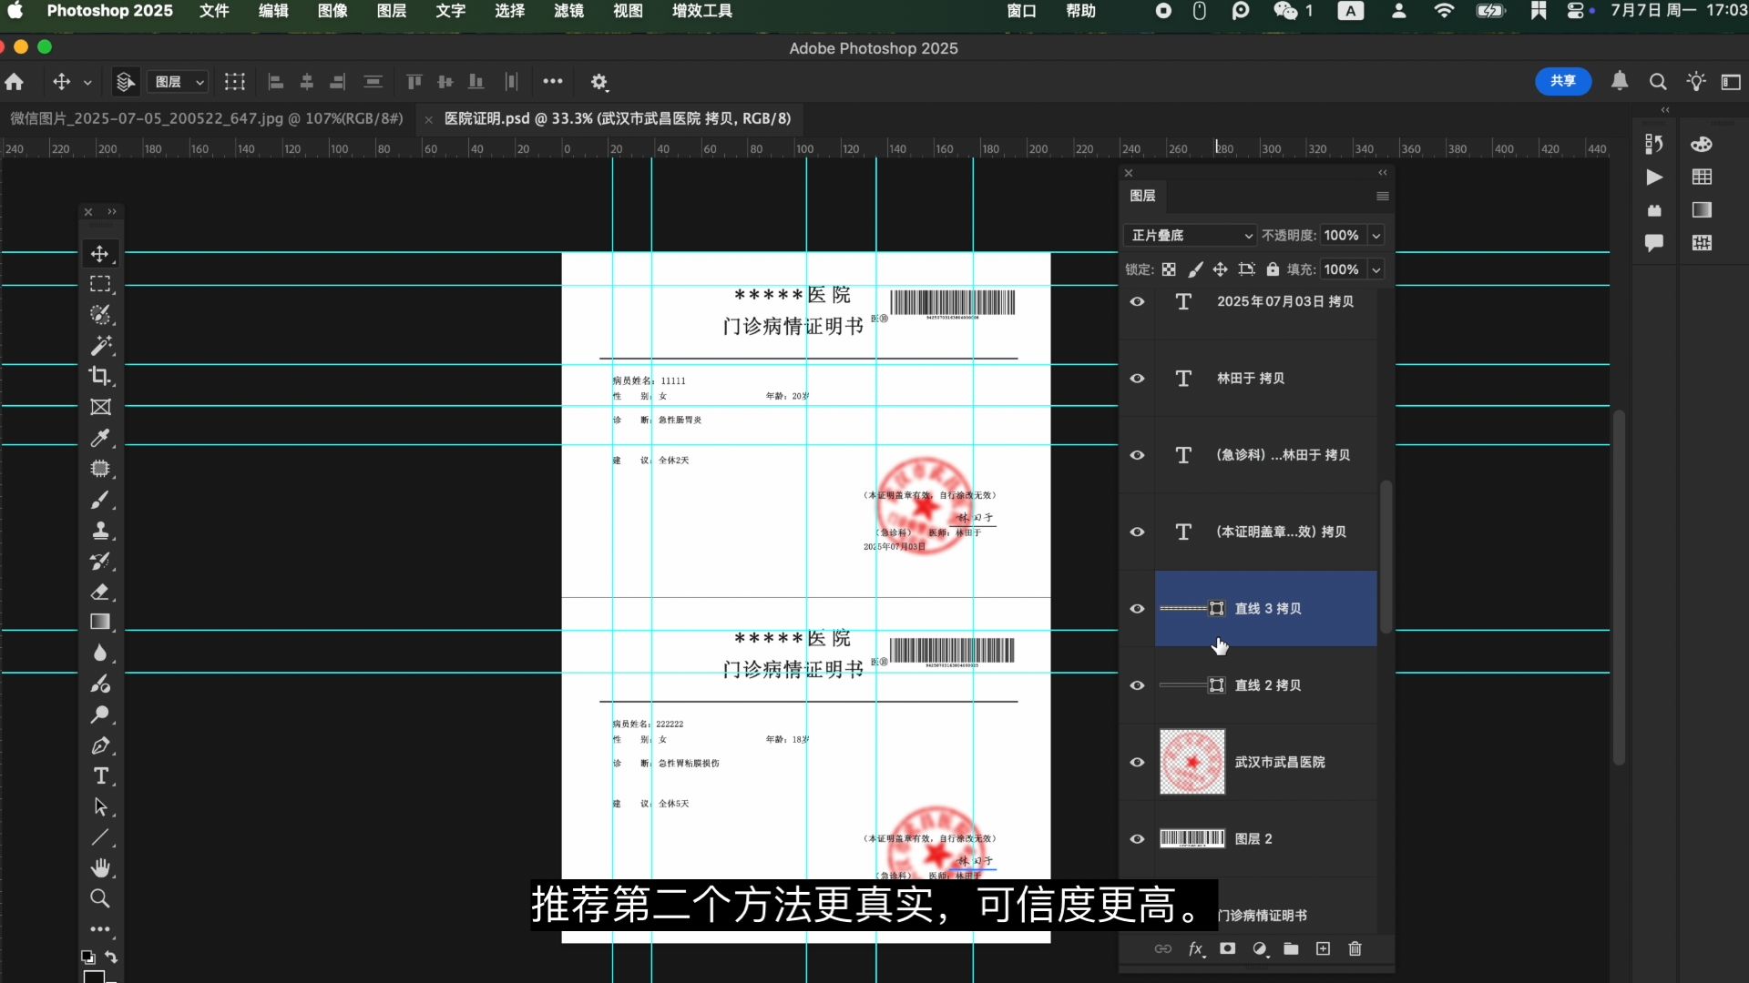Click the foreground color swatch

pyautogui.click(x=93, y=978)
